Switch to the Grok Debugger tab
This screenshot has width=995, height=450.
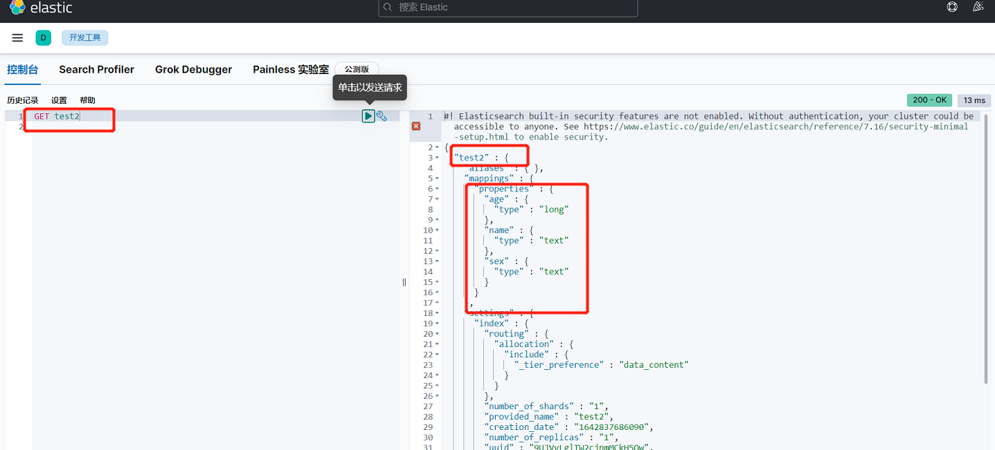tap(194, 70)
